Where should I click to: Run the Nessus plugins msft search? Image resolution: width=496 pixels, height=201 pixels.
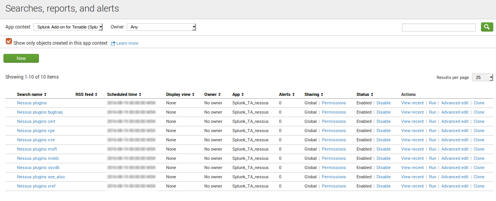(432, 149)
